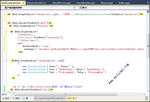The height and width of the screenshot is (102, 150).
Task: Open the active files dropdown arrow
Action: coord(148,3)
